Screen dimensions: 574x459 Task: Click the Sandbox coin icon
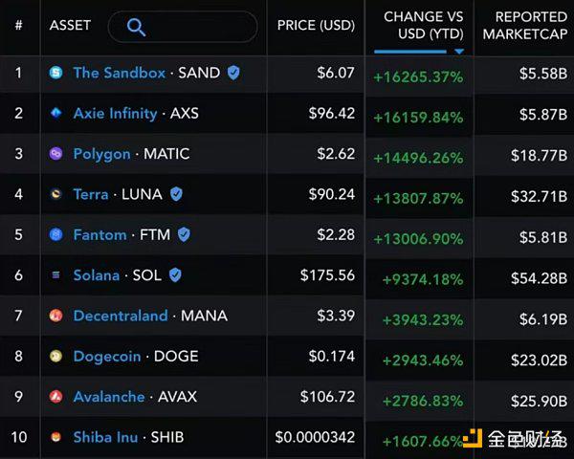coord(55,73)
